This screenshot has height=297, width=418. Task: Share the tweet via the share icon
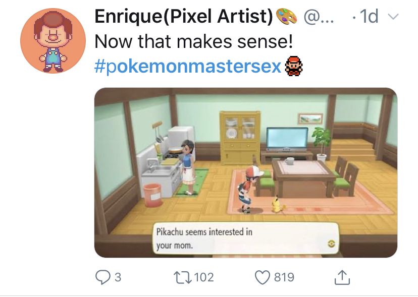pyautogui.click(x=342, y=277)
